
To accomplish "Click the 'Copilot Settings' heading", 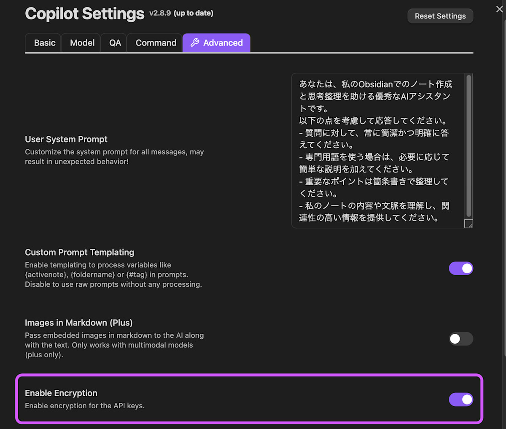I will (x=84, y=13).
